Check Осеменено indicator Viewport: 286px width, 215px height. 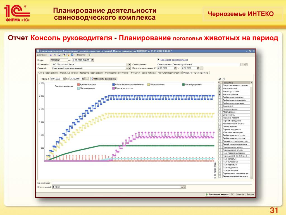click(220, 106)
